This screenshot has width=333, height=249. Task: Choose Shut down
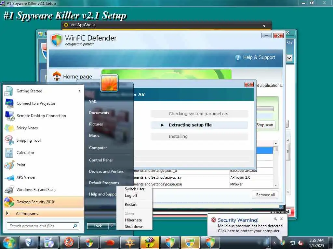(x=135, y=227)
